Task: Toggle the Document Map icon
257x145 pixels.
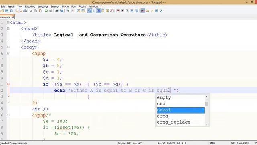Action: (x=108, y=11)
